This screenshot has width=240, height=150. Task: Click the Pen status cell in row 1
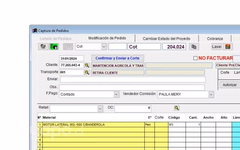pos(150,124)
